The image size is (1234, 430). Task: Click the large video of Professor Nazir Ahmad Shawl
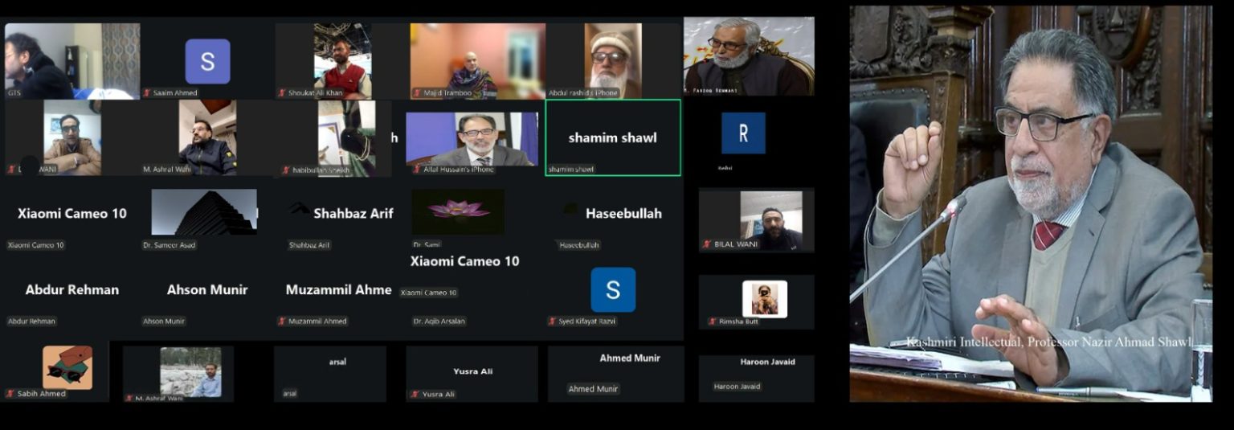1031,203
